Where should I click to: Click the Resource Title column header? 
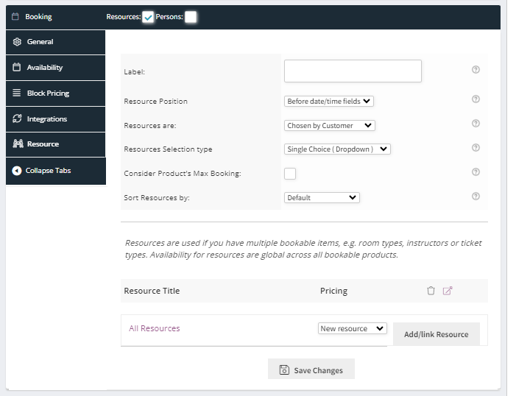pos(152,291)
